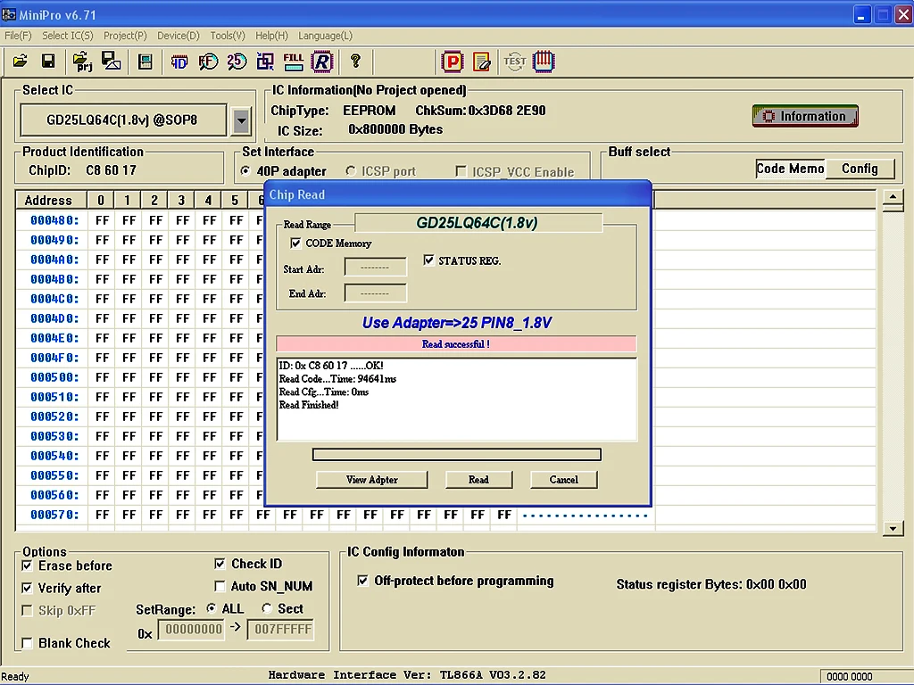Click the Start Adr field
The width and height of the screenshot is (914, 685).
pyautogui.click(x=376, y=268)
